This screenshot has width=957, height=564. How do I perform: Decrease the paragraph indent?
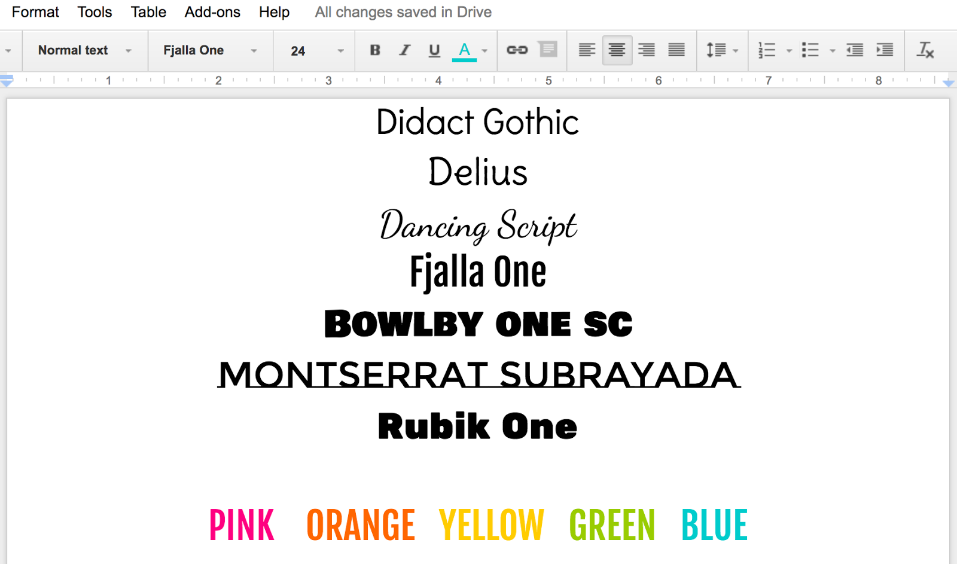(854, 50)
